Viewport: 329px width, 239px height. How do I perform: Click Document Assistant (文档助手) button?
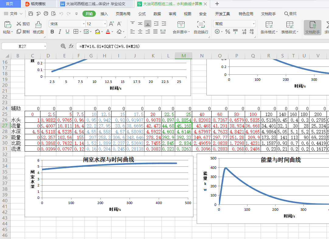click(x=312, y=27)
